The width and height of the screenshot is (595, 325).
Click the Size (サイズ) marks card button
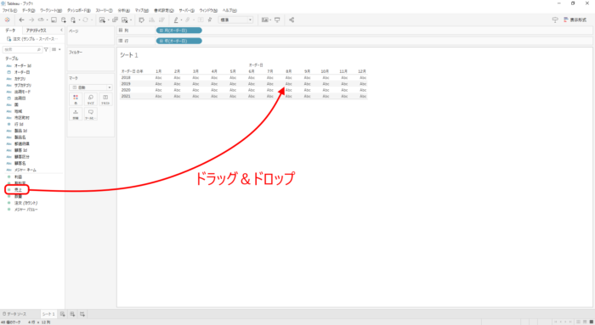91,99
